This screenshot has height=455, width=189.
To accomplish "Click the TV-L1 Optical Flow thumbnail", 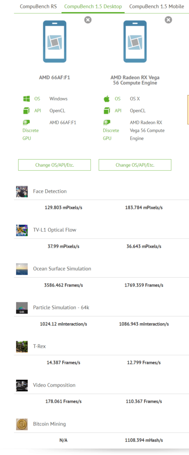I will (x=22, y=230).
